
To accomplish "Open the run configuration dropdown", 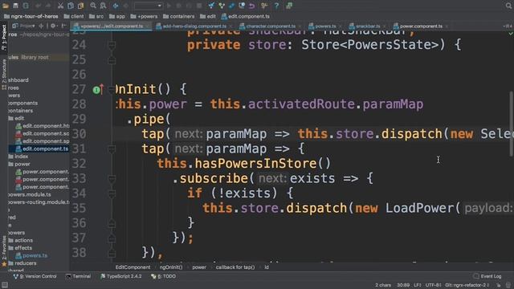I will click(148, 6).
